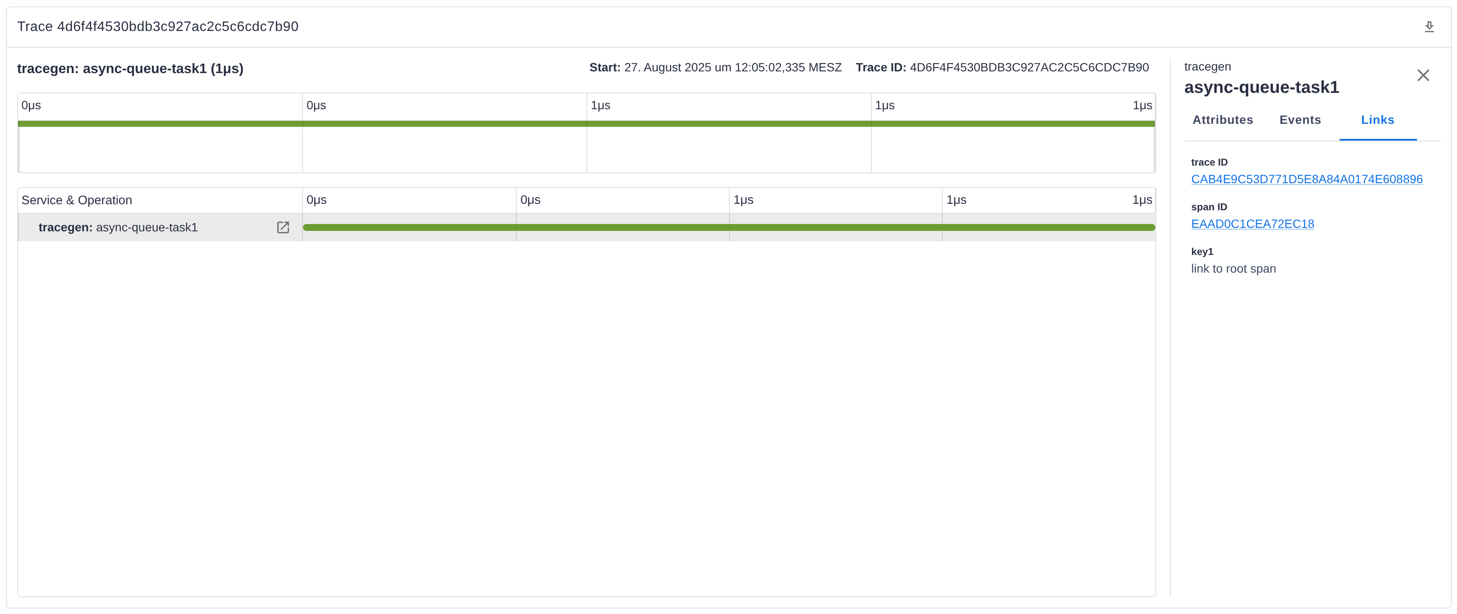Viewport: 1457px width, 614px height.
Task: Open span in new window icon
Action: (283, 227)
